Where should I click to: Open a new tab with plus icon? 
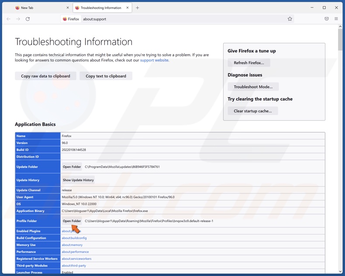click(137, 8)
